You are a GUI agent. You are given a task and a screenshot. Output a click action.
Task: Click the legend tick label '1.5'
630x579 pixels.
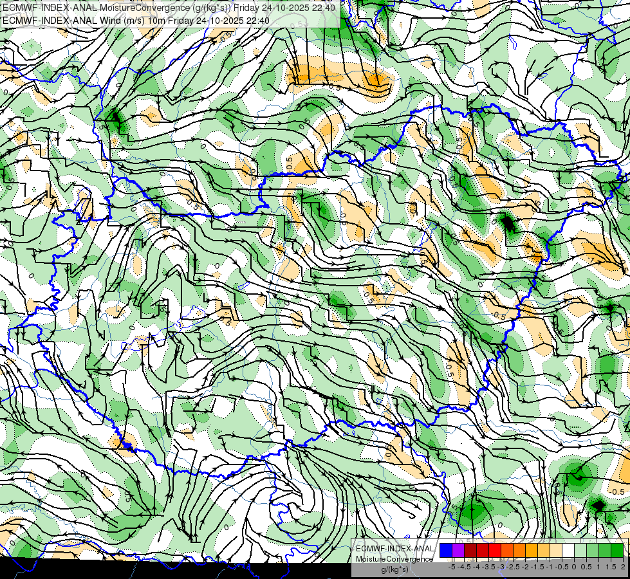(611, 567)
